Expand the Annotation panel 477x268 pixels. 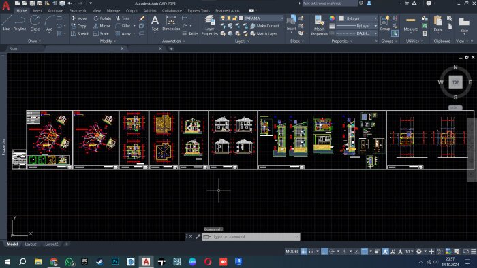coord(173,41)
